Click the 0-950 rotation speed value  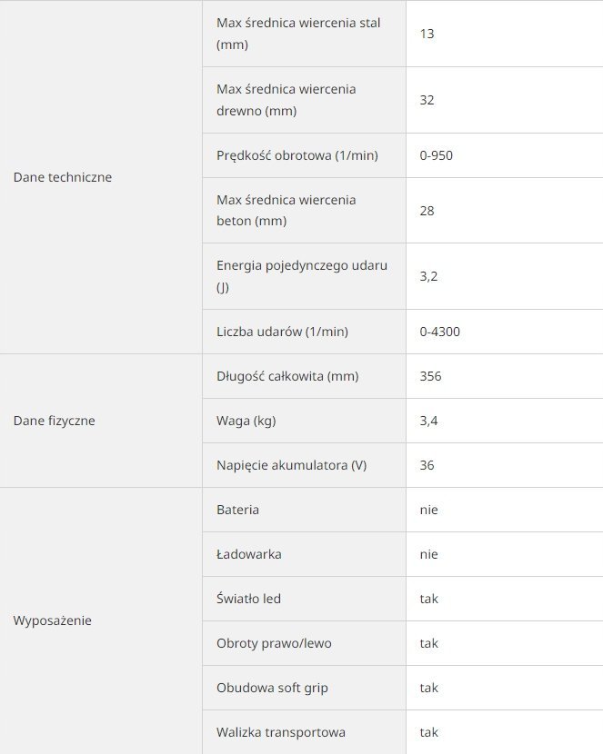[436, 155]
